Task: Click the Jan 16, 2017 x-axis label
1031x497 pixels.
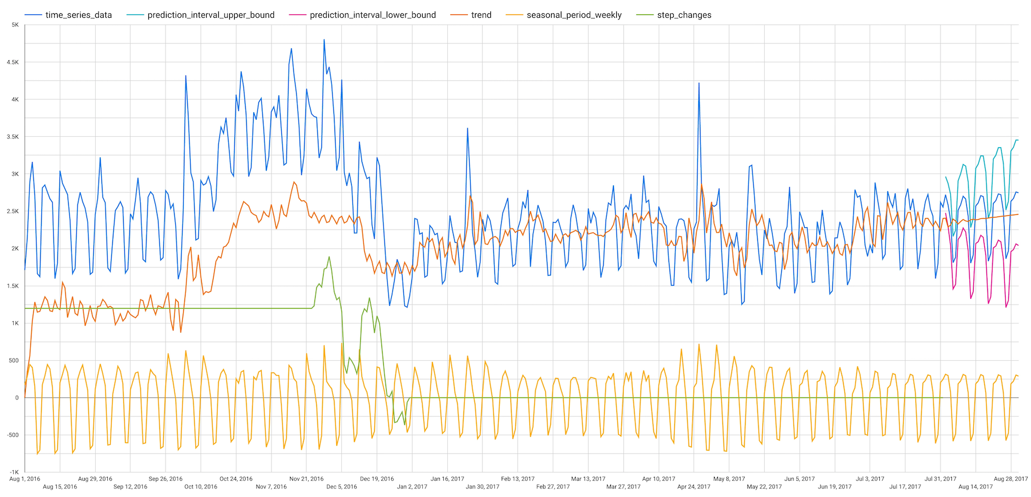Action: [447, 479]
